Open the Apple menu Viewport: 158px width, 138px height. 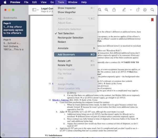5,2
